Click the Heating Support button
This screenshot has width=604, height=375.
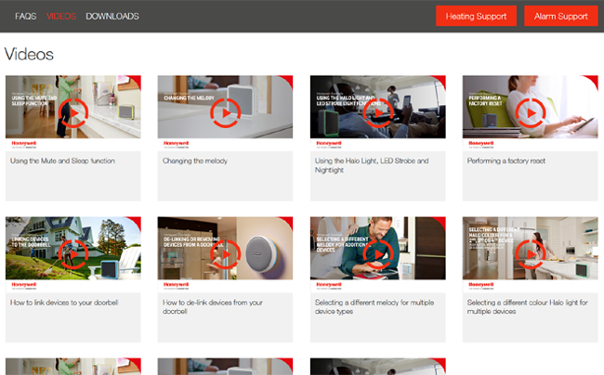[476, 16]
